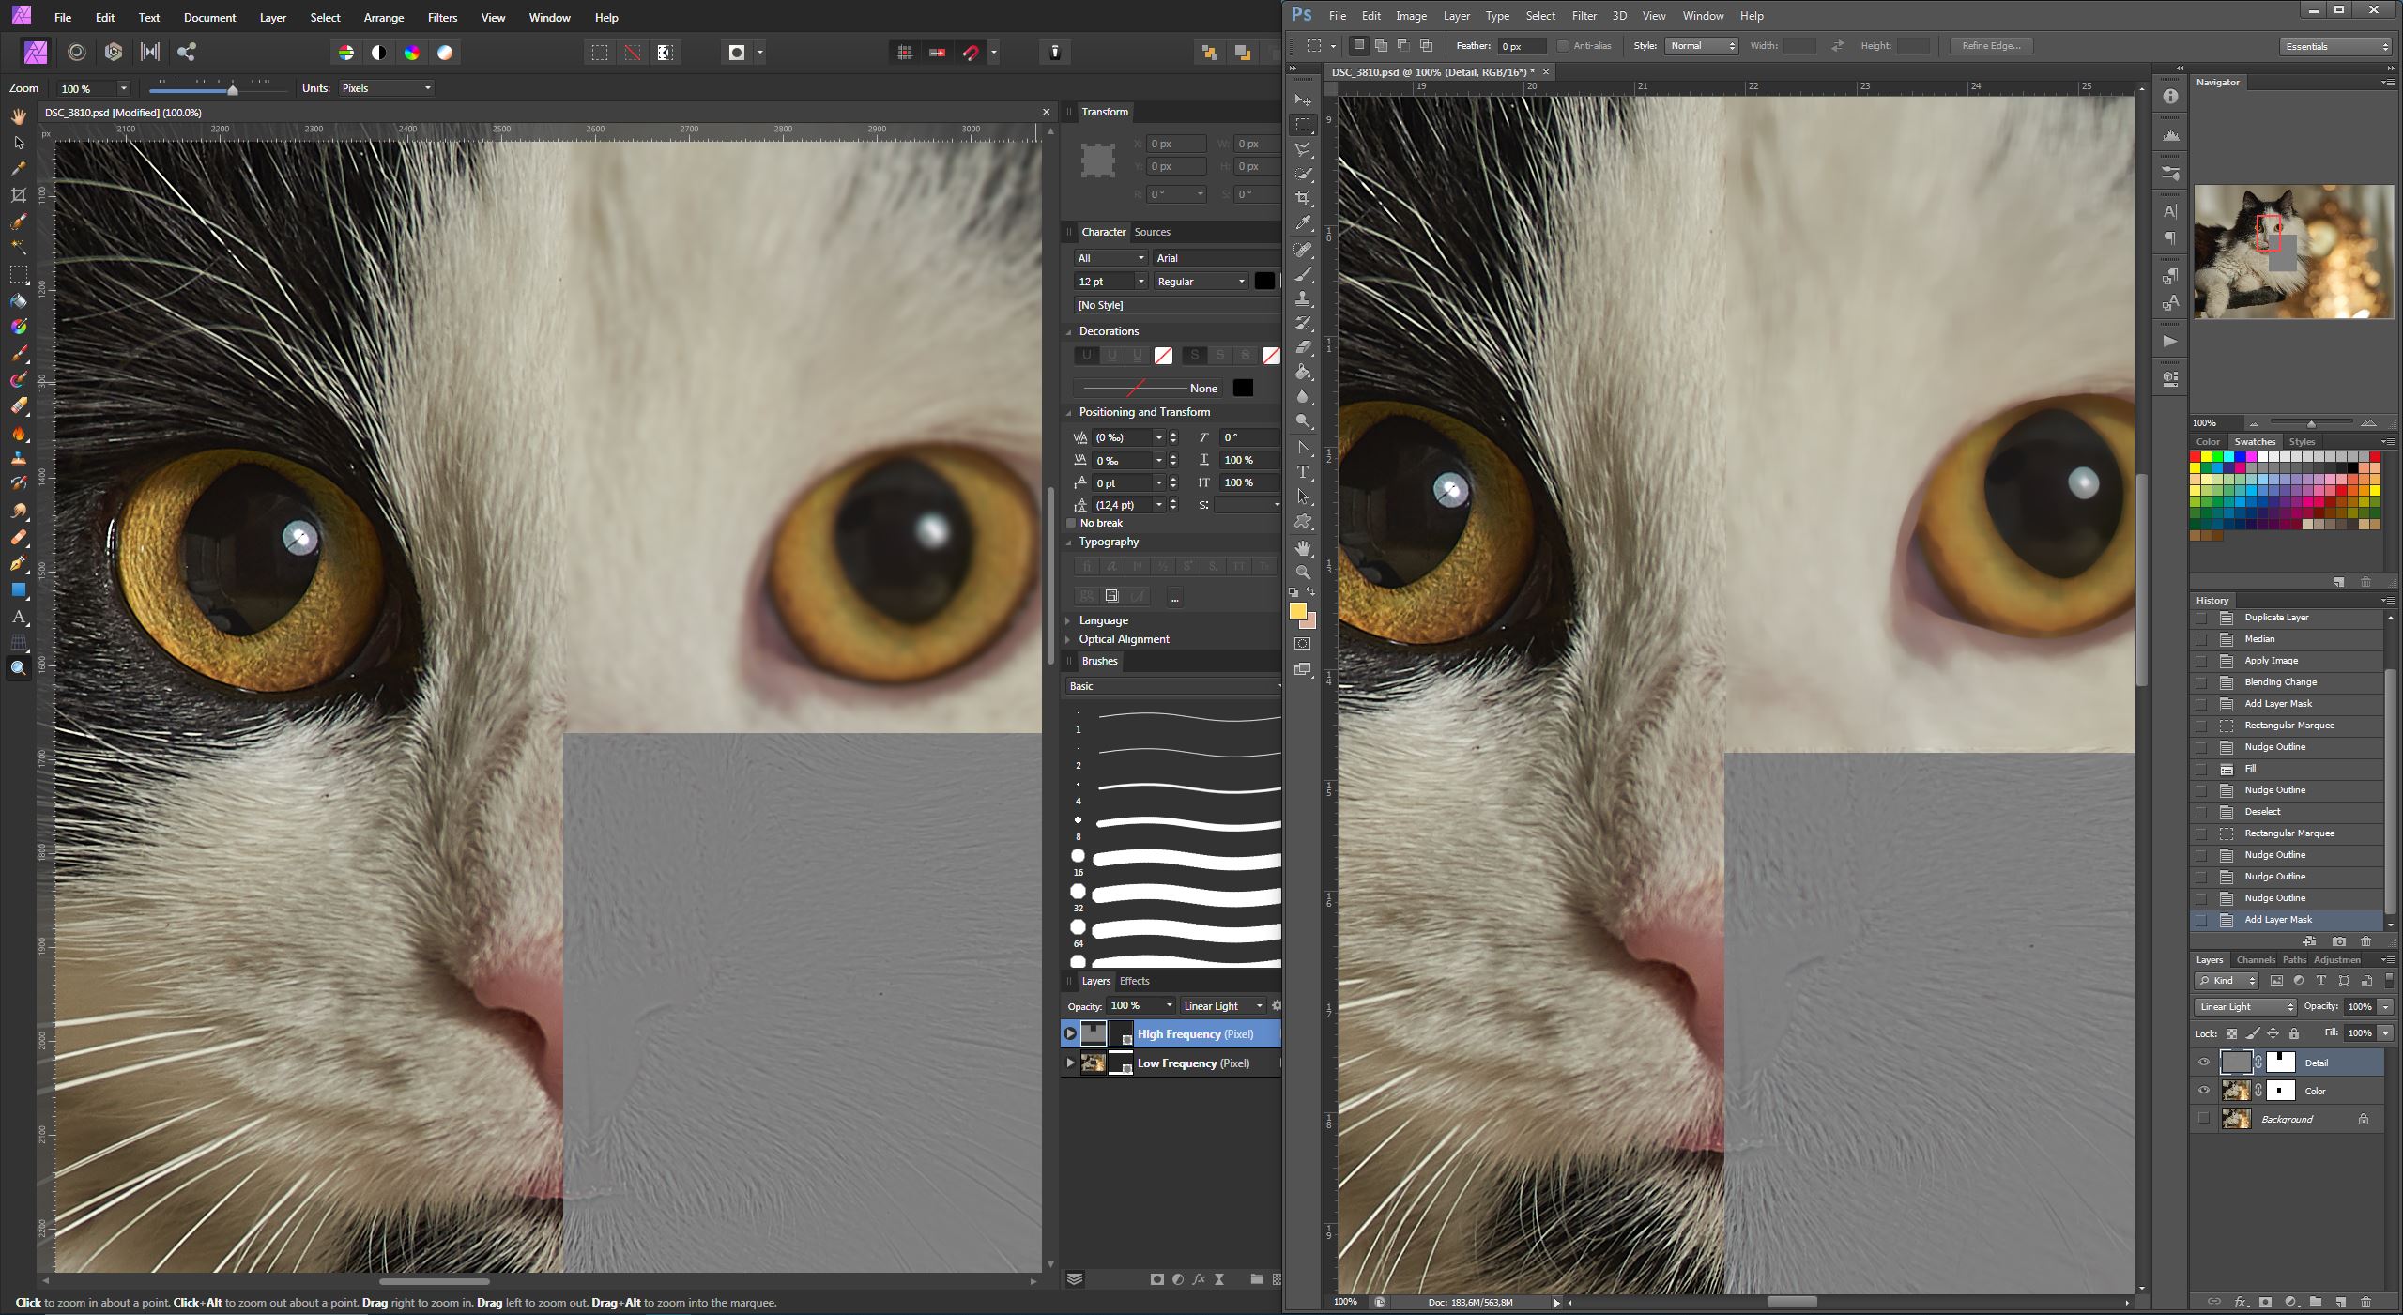Select the Photoshop Clone Stamp tool
The width and height of the screenshot is (2403, 1315).
click(x=1303, y=298)
